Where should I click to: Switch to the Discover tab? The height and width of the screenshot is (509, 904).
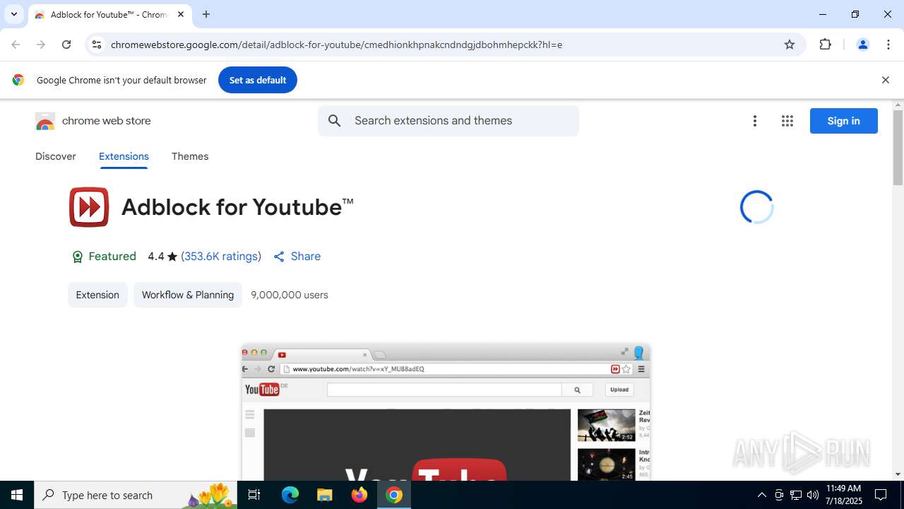56,156
